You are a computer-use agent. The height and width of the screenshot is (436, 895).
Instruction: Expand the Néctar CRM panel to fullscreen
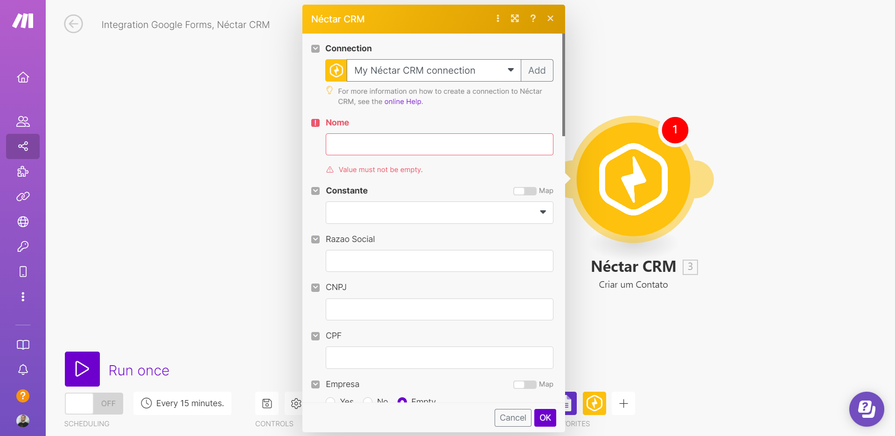(515, 18)
